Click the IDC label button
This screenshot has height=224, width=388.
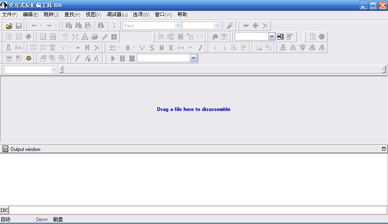[x=4, y=210]
